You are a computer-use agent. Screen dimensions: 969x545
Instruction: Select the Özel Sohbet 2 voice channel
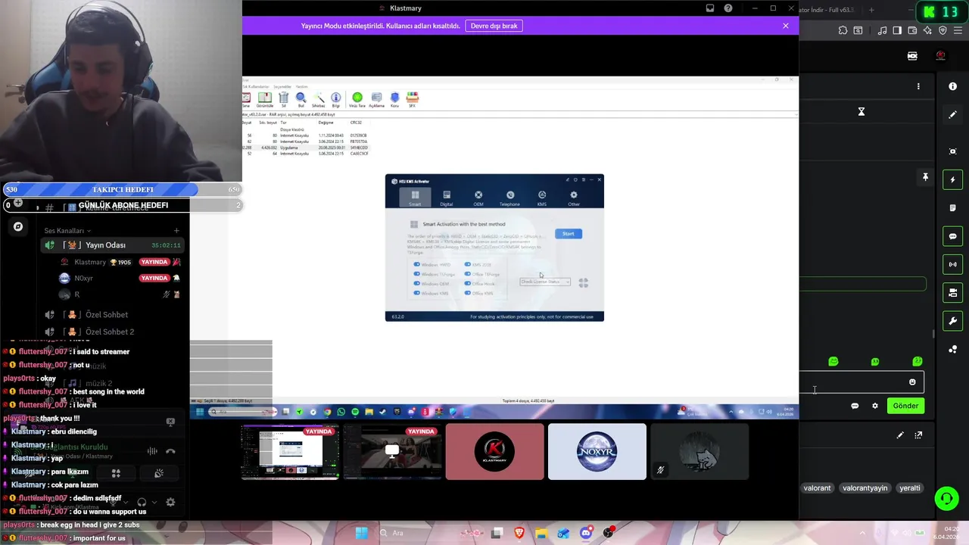[114, 332]
